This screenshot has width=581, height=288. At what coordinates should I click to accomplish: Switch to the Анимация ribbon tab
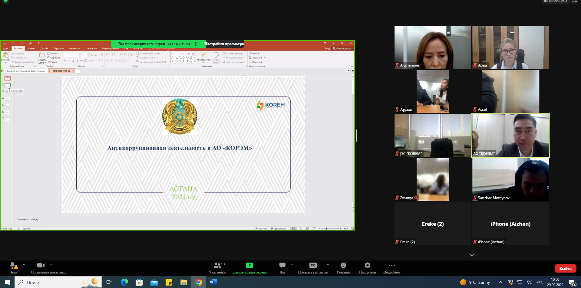tap(74, 48)
